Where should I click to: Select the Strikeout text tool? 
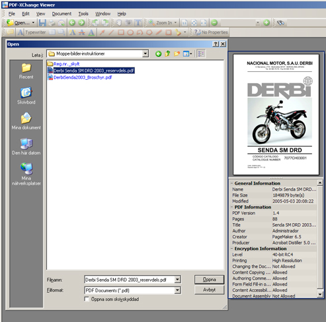(82, 32)
